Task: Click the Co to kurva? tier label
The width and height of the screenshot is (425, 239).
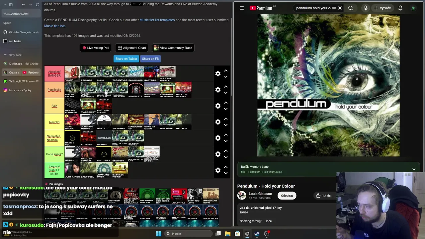Action: click(54, 154)
